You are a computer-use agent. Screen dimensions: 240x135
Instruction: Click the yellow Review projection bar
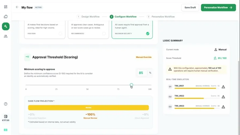point(88,108)
